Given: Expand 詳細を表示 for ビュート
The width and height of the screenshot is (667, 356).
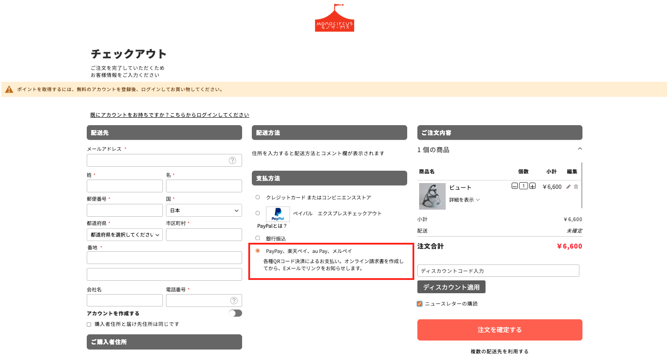Looking at the screenshot, I should (465, 200).
